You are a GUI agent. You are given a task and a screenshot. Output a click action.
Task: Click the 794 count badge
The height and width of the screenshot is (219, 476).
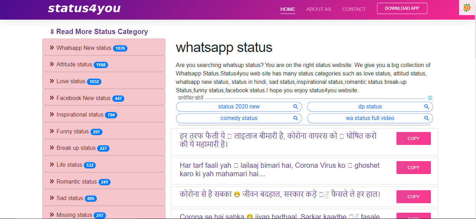click(111, 115)
